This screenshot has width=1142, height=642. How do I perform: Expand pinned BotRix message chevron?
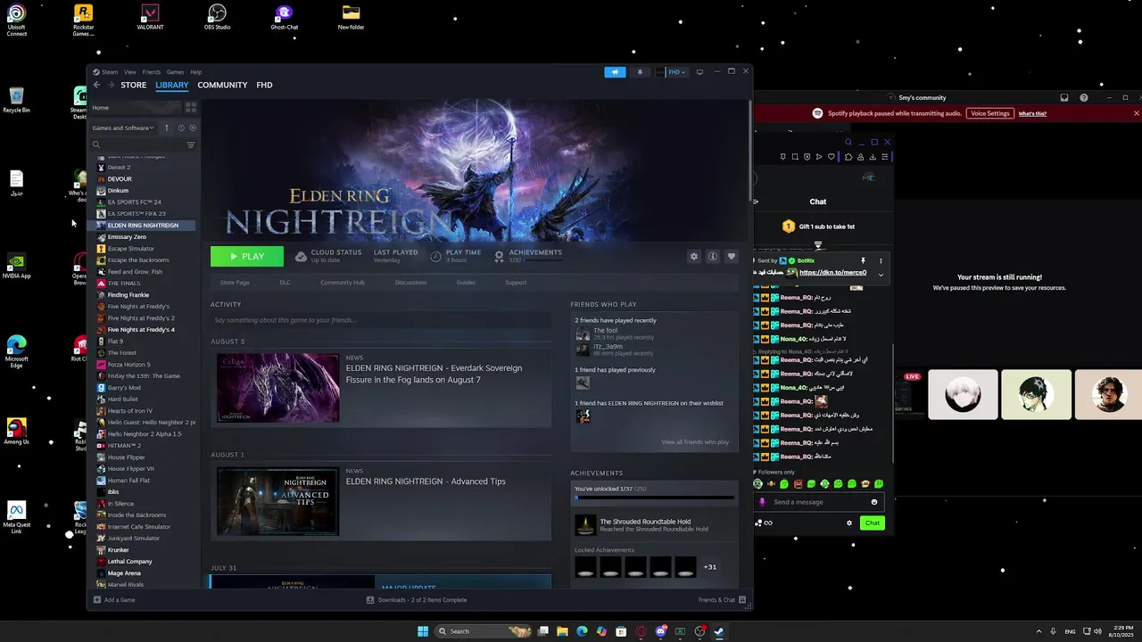tap(881, 274)
